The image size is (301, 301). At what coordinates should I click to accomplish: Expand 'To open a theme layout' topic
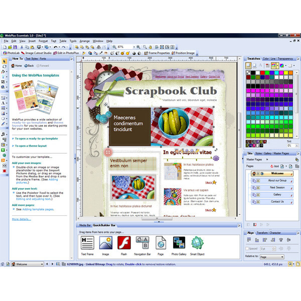(30, 146)
